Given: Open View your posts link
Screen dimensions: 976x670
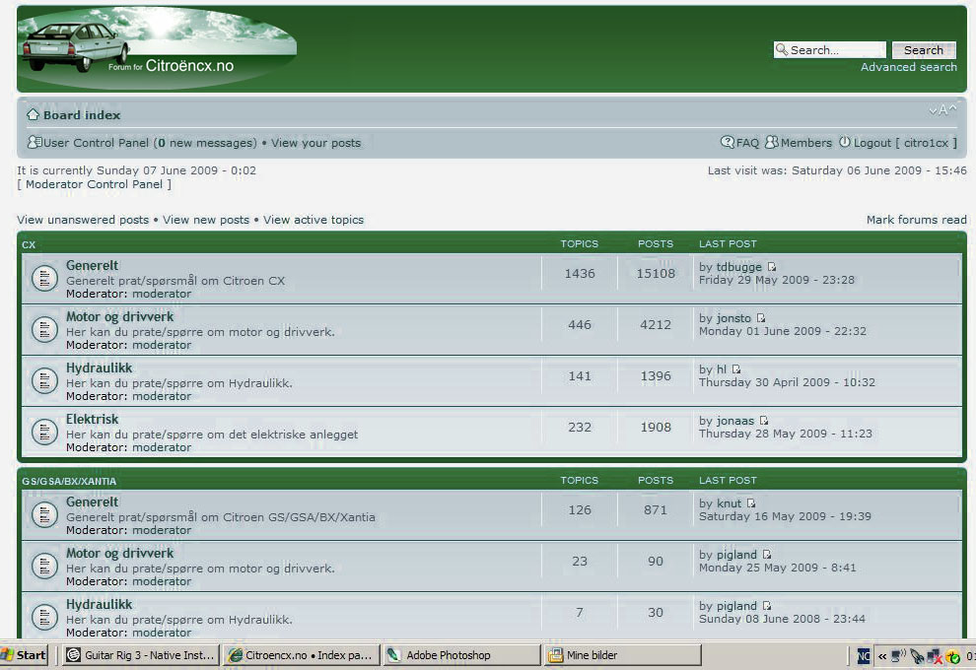Looking at the screenshot, I should [x=315, y=143].
